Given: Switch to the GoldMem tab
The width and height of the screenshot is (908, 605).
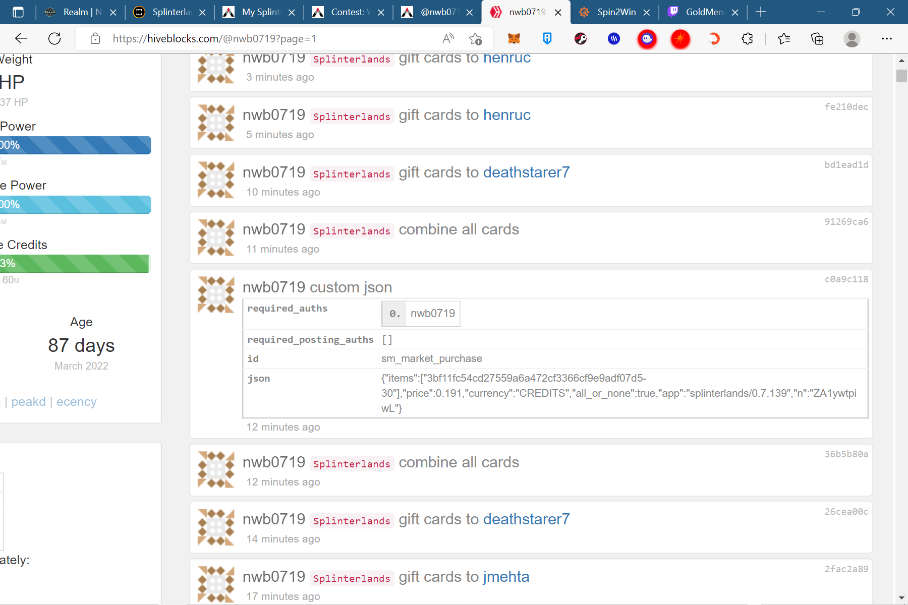Looking at the screenshot, I should coord(704,12).
